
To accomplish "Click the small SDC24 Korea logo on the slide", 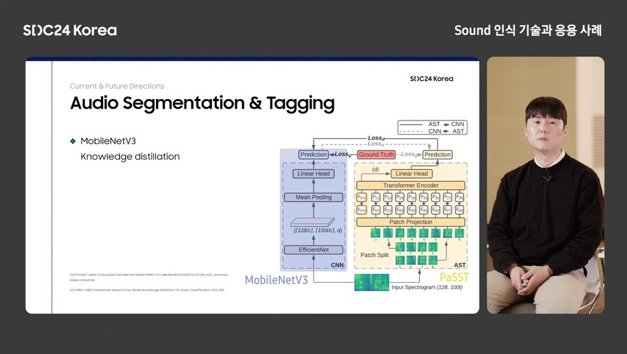I will coord(431,79).
